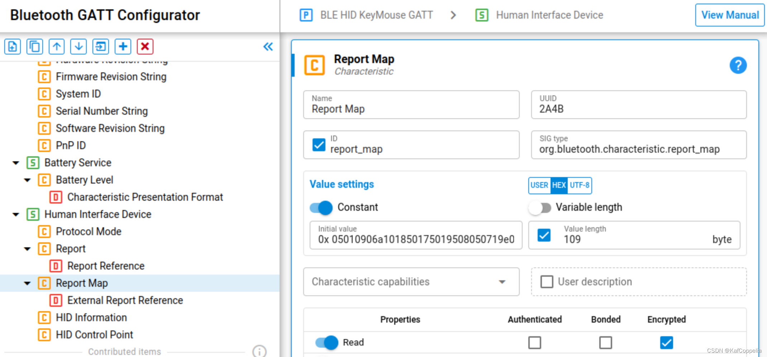The image size is (767, 357).
Task: Uncheck the Value length checkbox
Action: [x=544, y=235]
